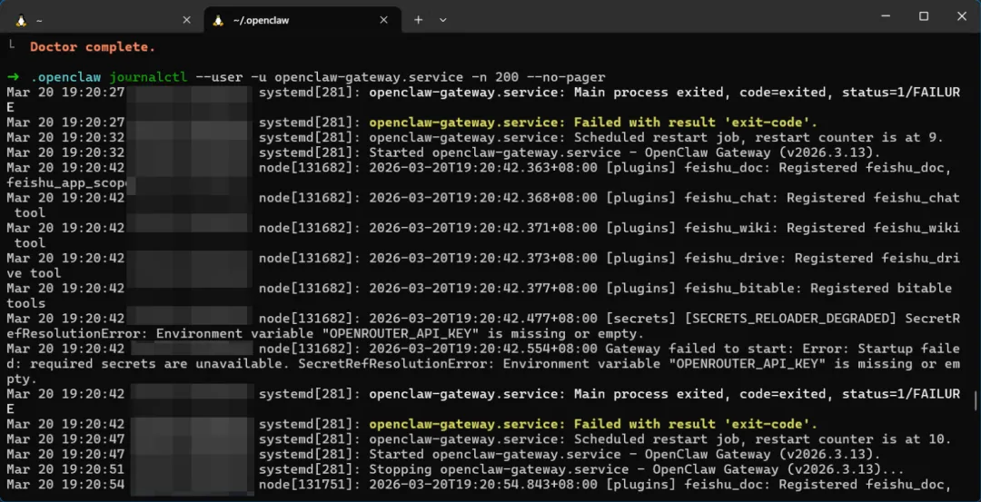Click the SECRETS_RELOADER_DEGRADED log tag
Image resolution: width=981 pixels, height=502 pixels.
pos(791,319)
